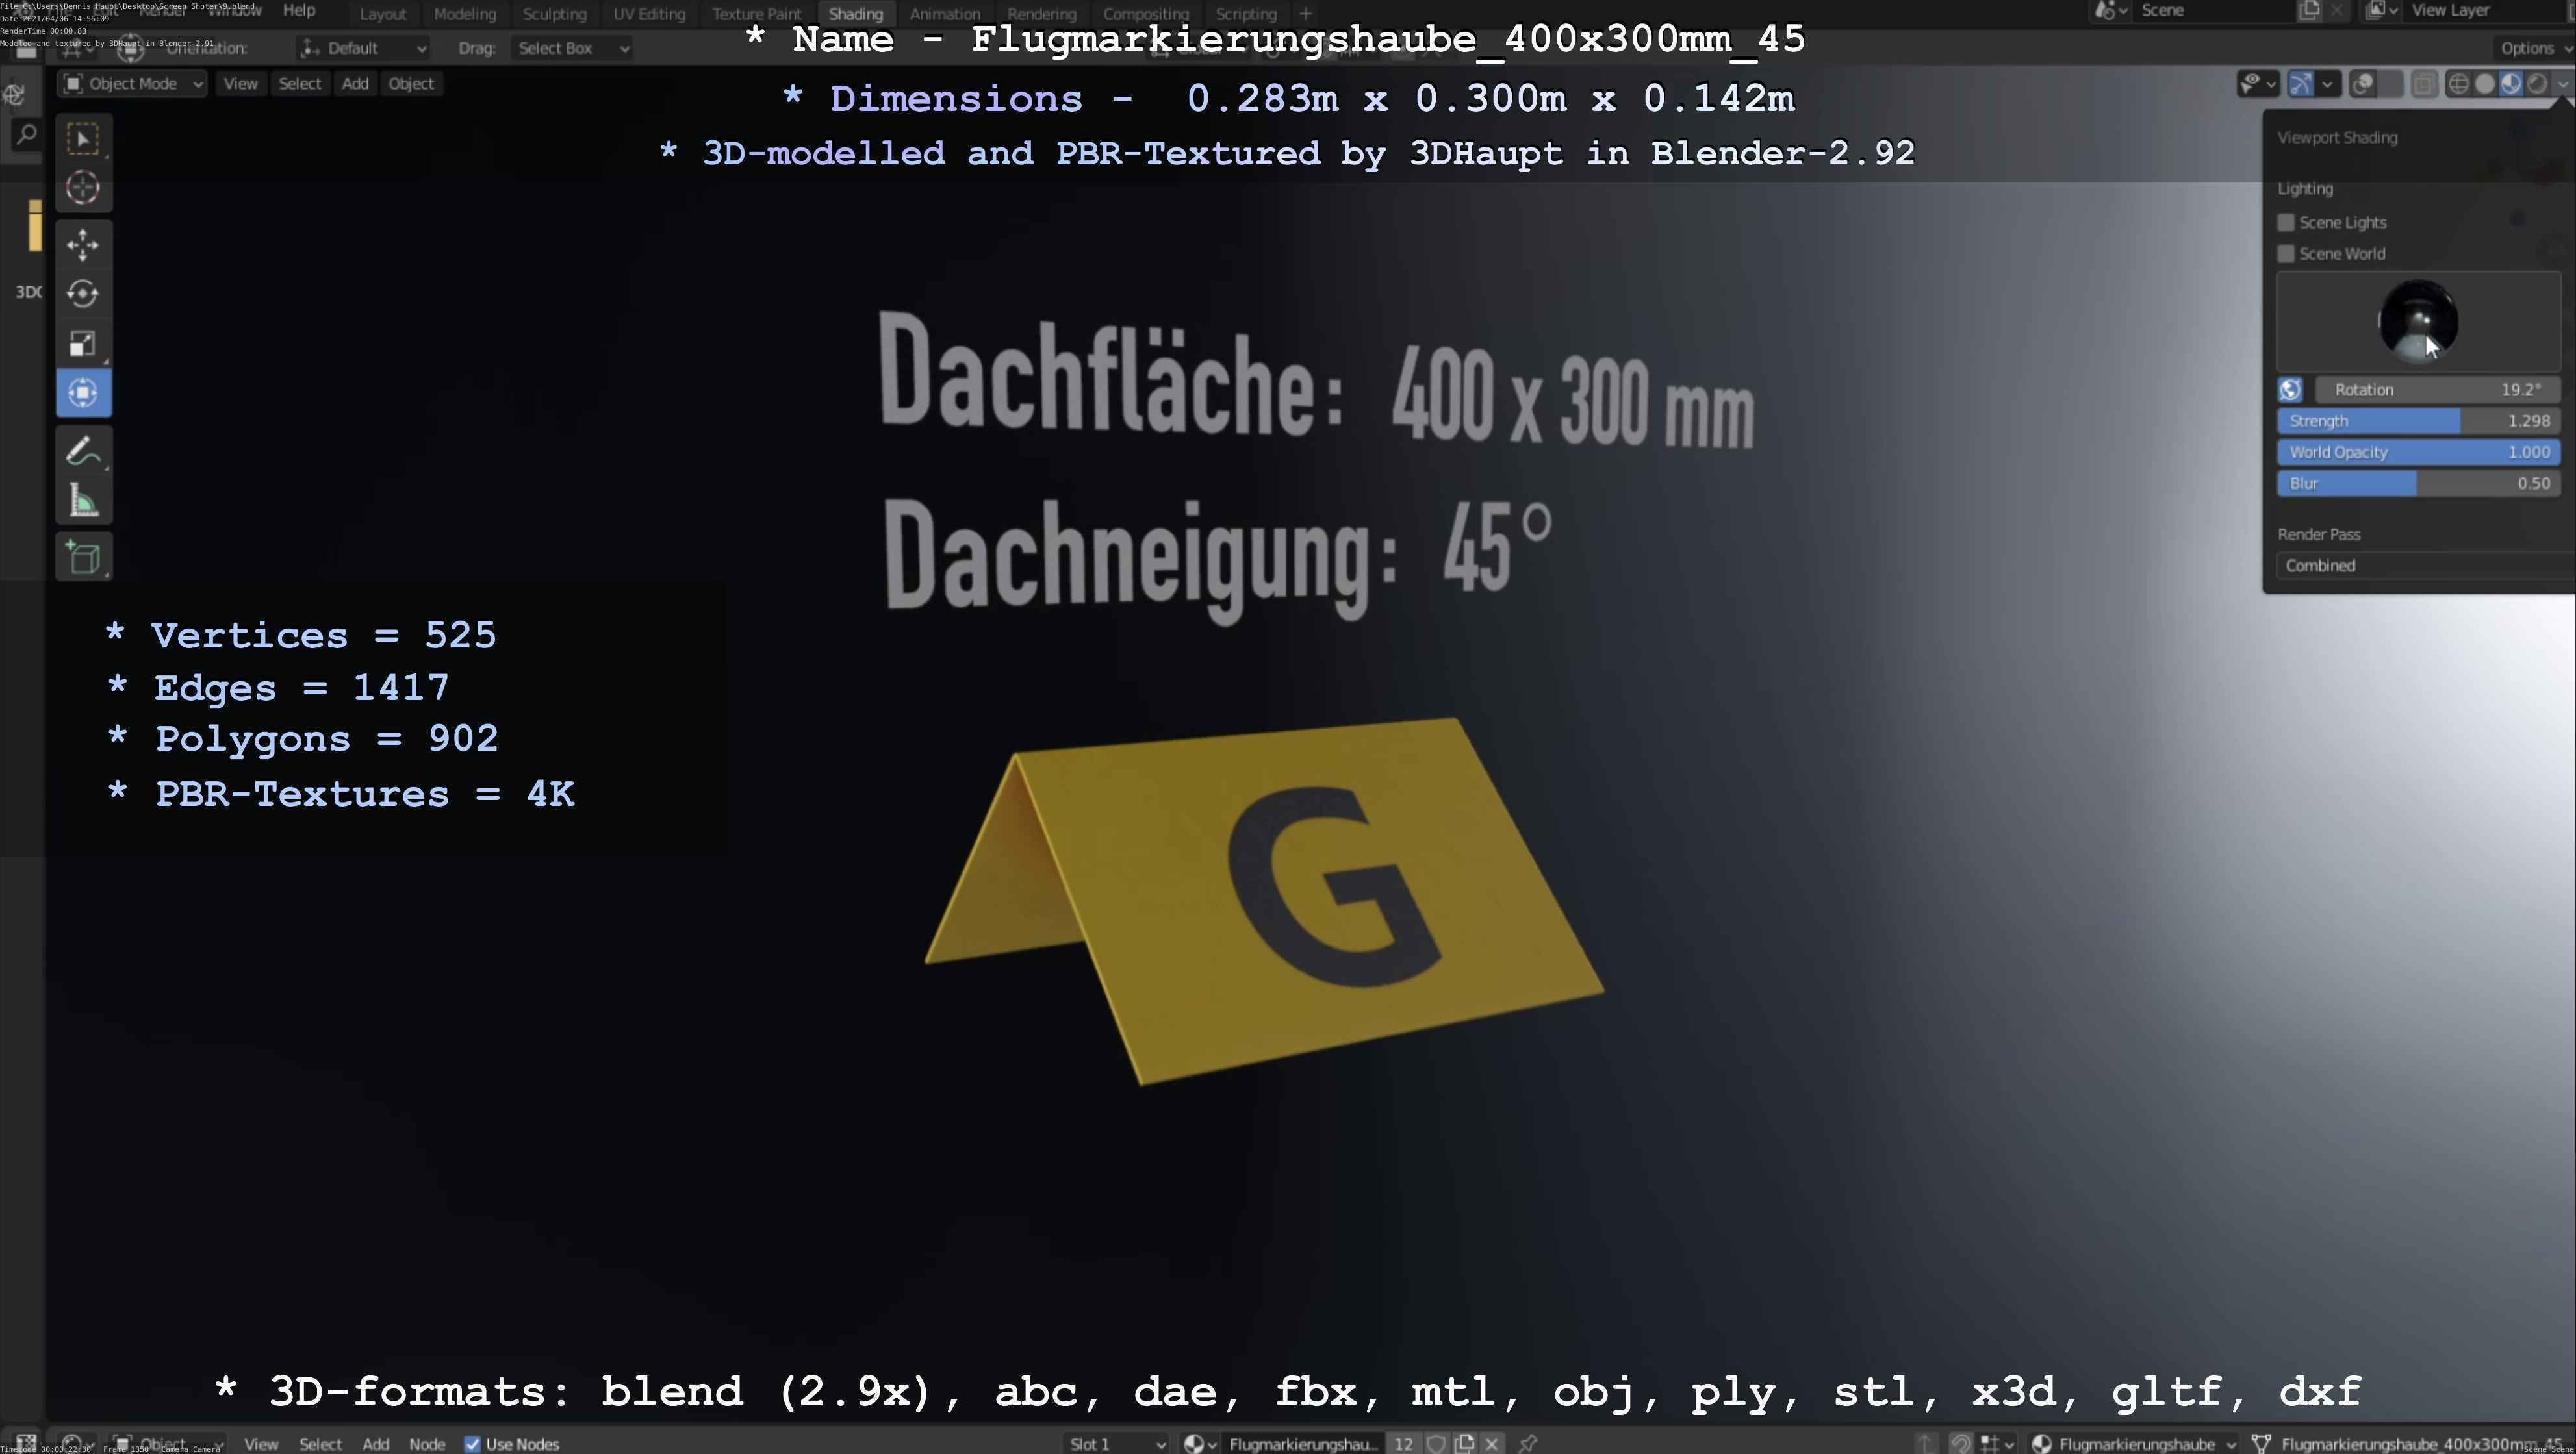The width and height of the screenshot is (2576, 1454).
Task: Adjust the Strength slider
Action: [2419, 421]
